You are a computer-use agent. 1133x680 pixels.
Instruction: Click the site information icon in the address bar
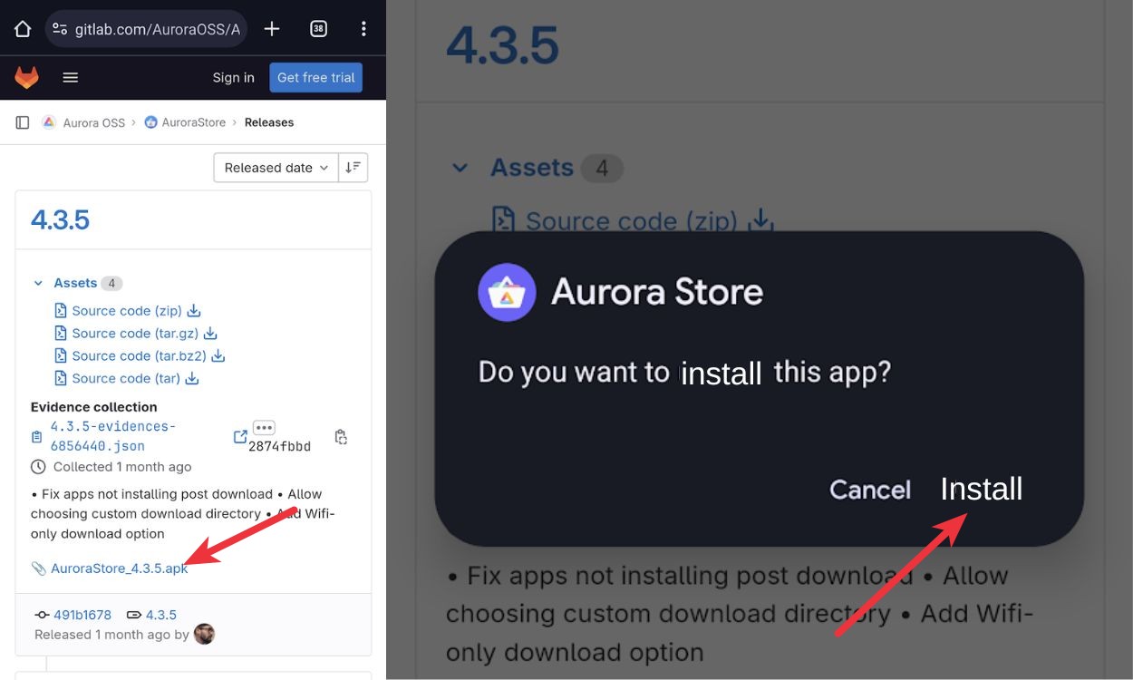[x=60, y=28]
